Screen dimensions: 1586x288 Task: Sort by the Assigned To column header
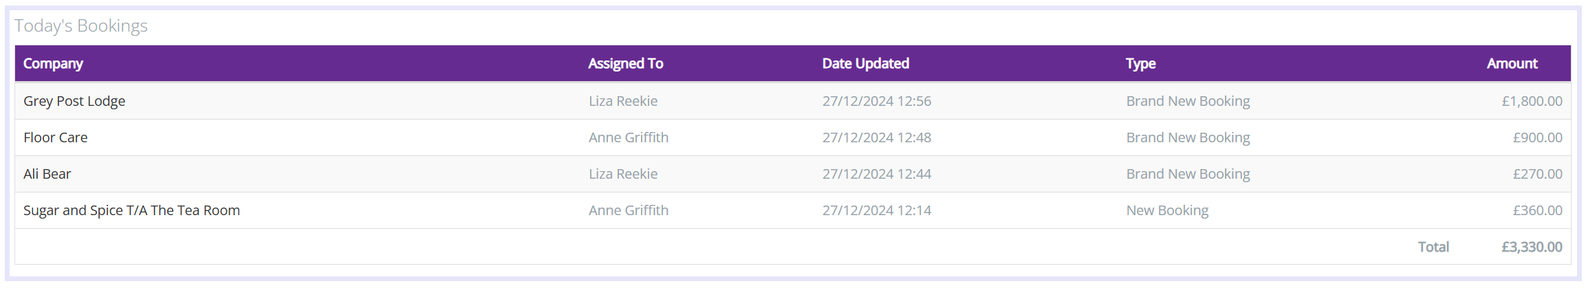pos(625,64)
